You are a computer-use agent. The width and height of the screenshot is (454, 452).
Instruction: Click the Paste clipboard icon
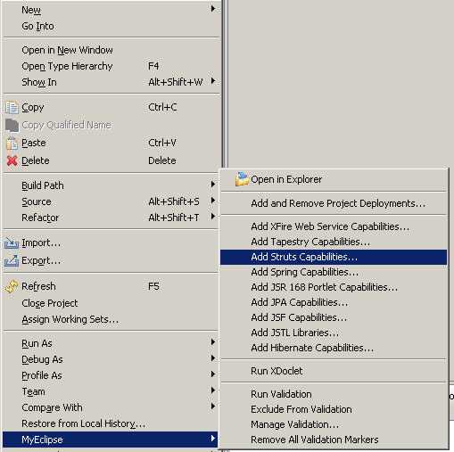pyautogui.click(x=12, y=144)
